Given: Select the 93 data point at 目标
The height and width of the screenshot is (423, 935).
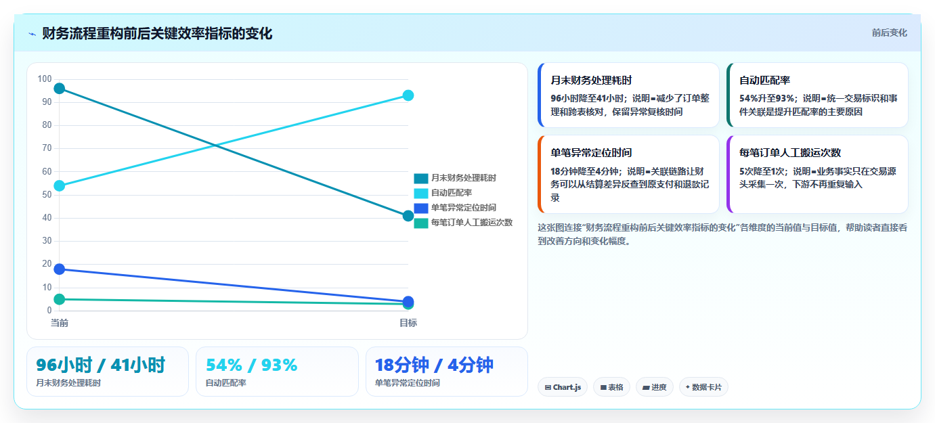Looking at the screenshot, I should tap(408, 95).
